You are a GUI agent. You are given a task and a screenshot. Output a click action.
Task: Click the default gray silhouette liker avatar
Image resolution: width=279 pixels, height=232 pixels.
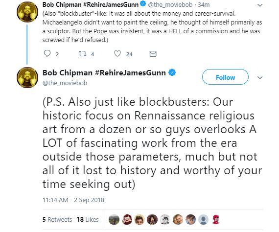(x=203, y=219)
